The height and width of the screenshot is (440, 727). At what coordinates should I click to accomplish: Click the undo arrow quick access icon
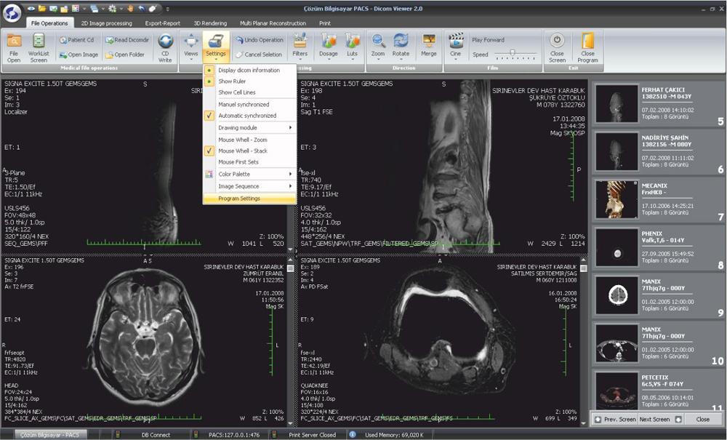(x=142, y=9)
